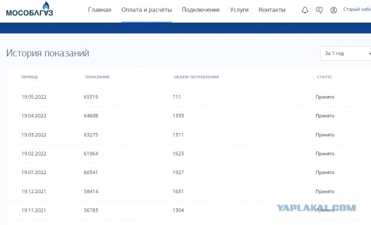Viewport: 371px width, 225px height.
Task: Click the reading value 56783
Action: click(91, 211)
